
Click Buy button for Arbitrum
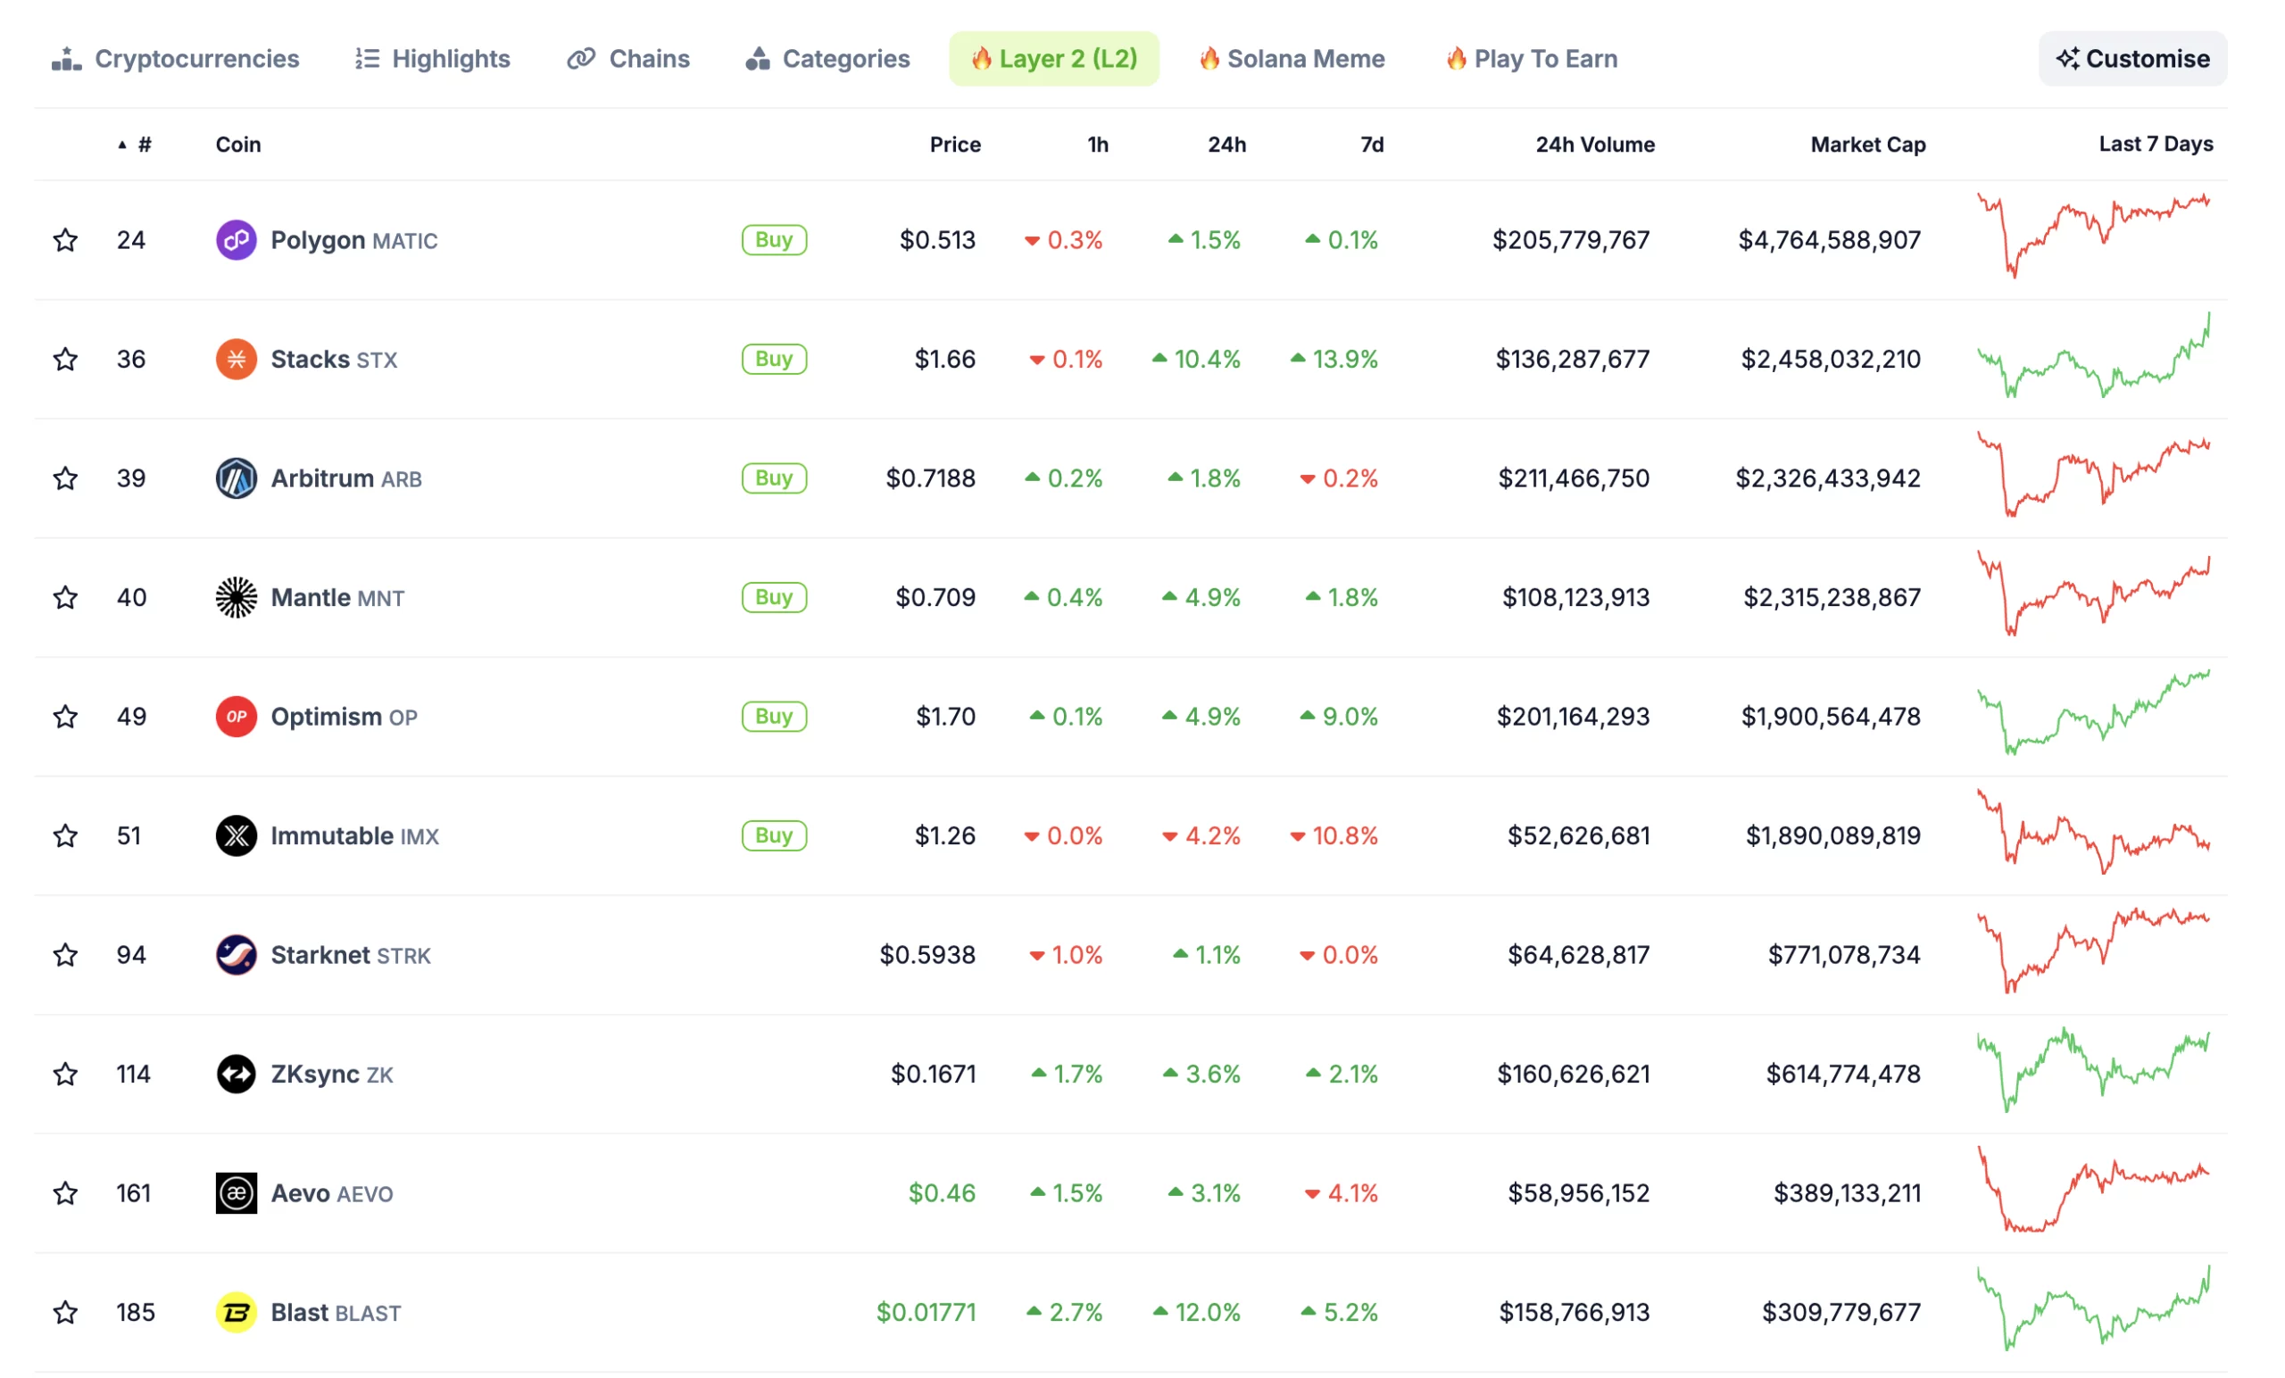point(775,478)
